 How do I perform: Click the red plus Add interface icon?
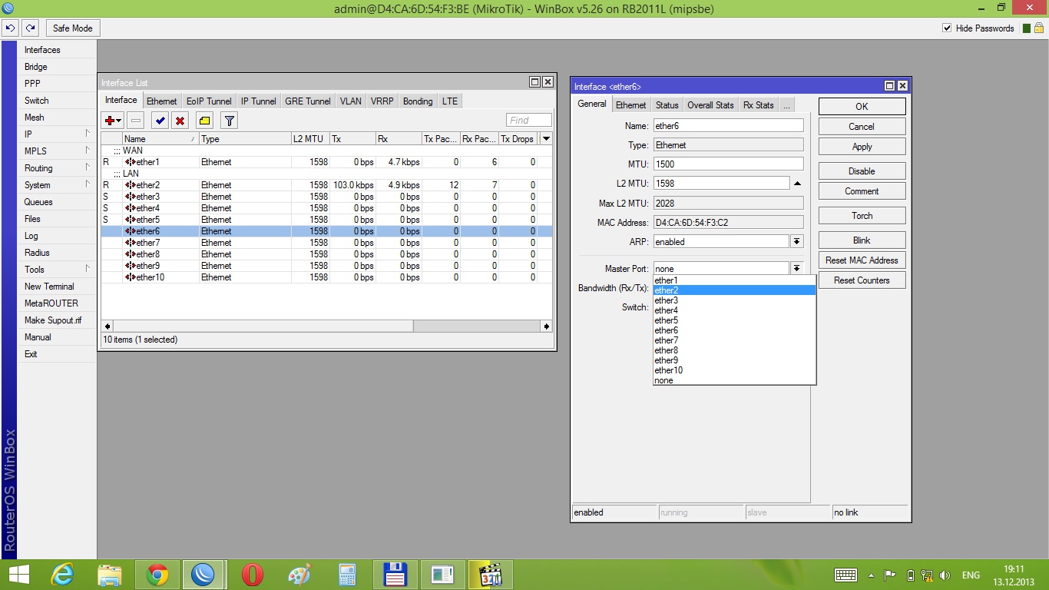[110, 121]
